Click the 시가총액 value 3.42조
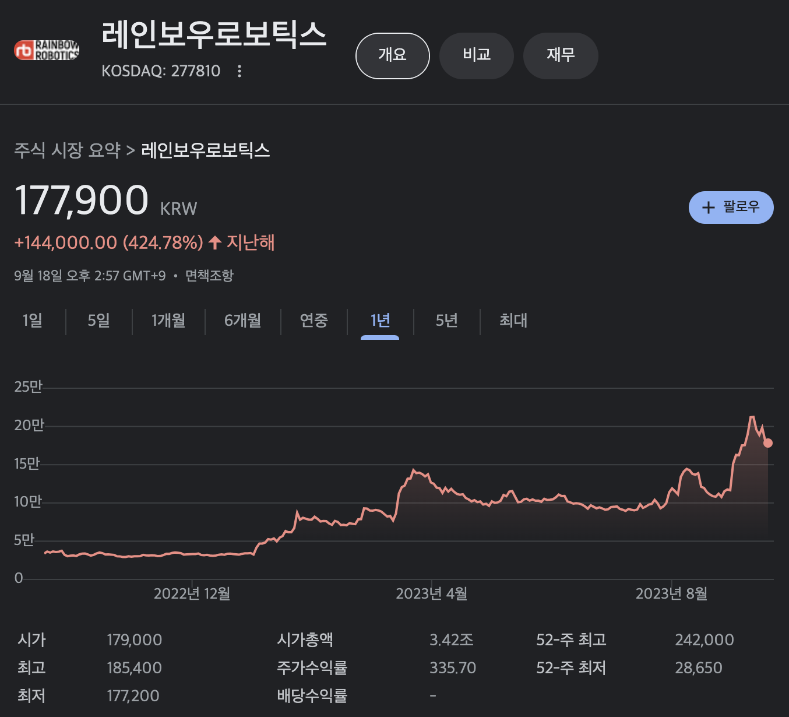Viewport: 789px width, 717px height. click(452, 640)
